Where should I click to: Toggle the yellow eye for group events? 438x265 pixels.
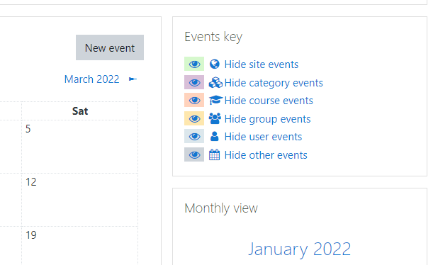(194, 118)
